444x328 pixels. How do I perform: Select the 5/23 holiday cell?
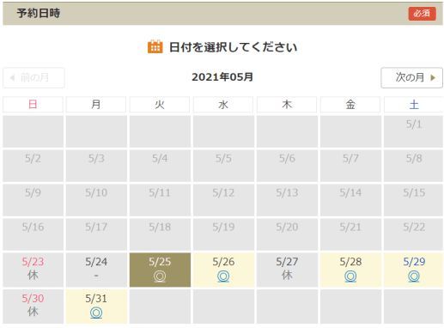click(x=33, y=270)
